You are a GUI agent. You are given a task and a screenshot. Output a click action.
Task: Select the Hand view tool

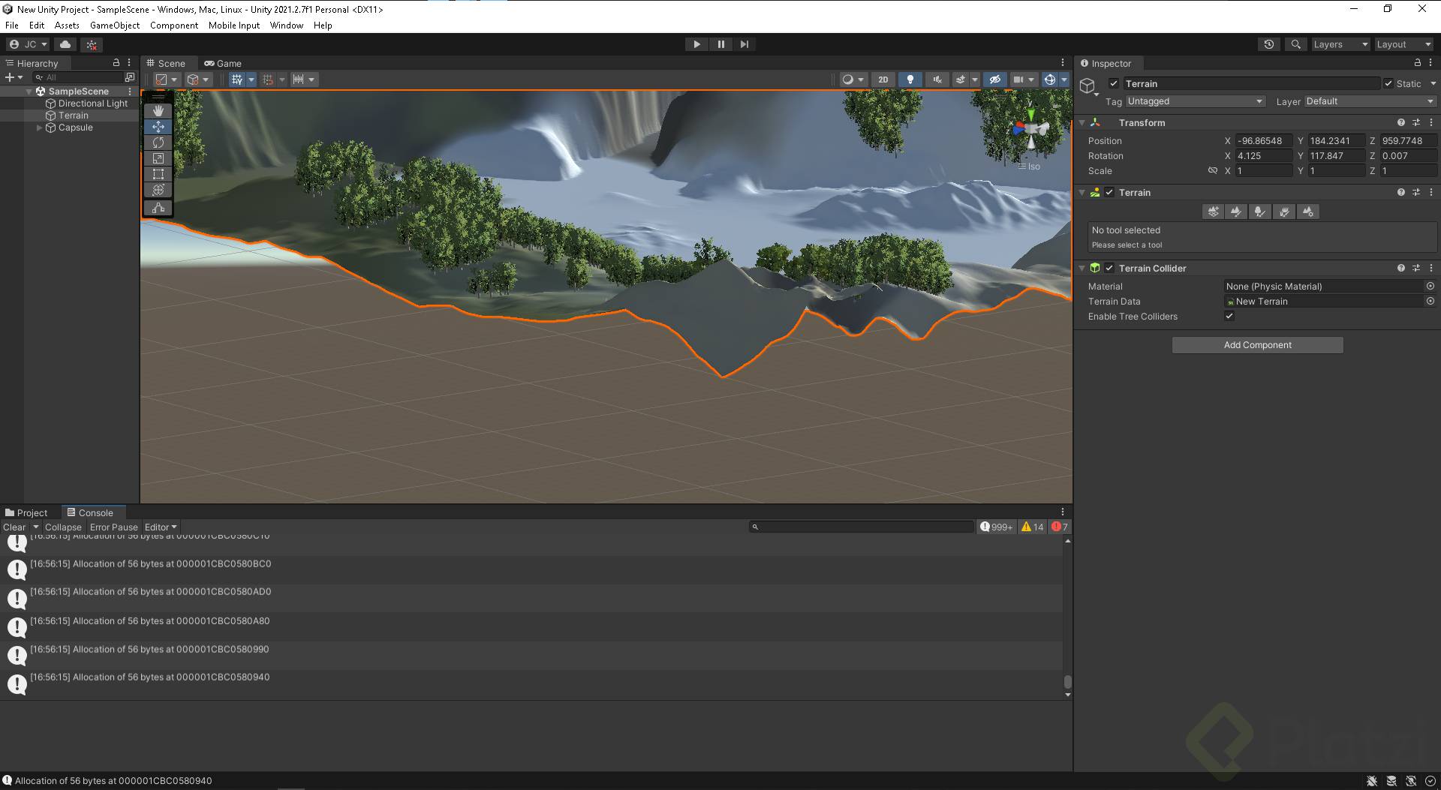point(158,111)
